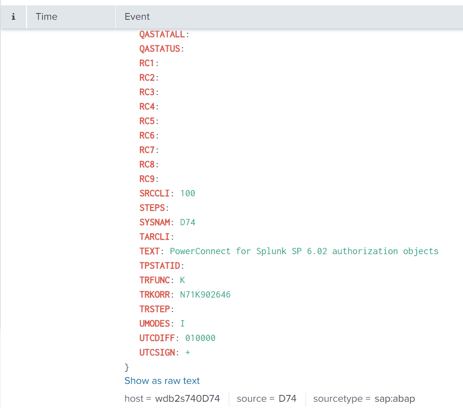Select the host value wdb2s740D74

tap(187, 399)
